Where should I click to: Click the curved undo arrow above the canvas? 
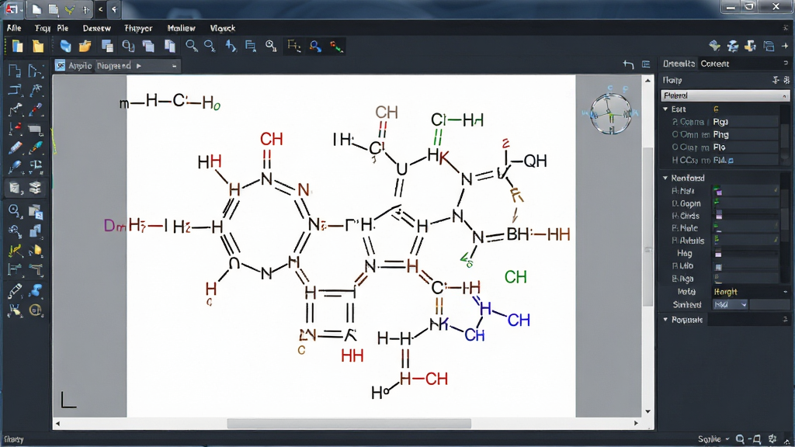[628, 64]
